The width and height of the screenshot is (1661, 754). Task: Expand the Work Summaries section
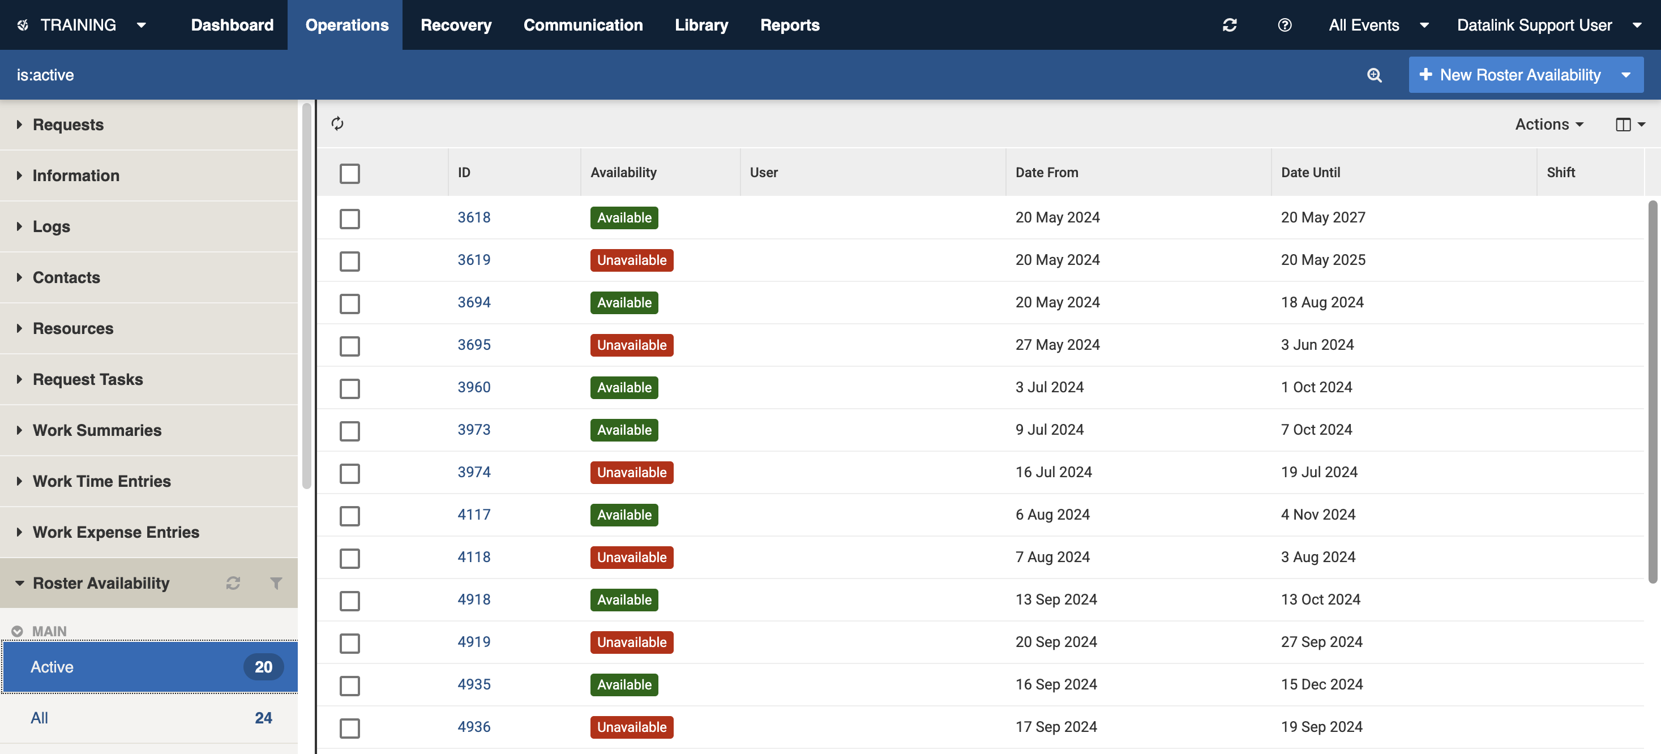click(x=97, y=430)
